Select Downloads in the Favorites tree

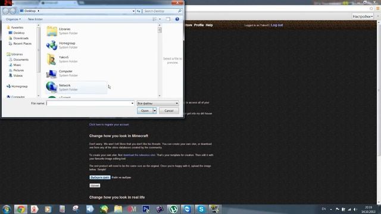(18, 38)
